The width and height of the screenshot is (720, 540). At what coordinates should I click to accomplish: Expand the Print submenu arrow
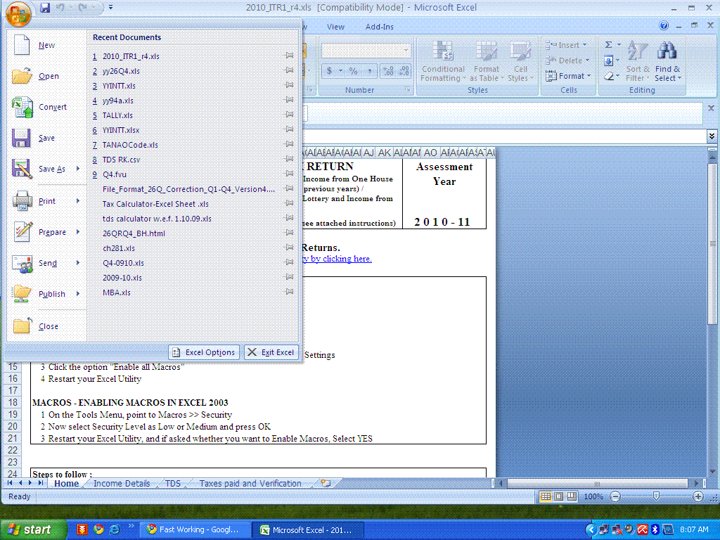[78, 200]
